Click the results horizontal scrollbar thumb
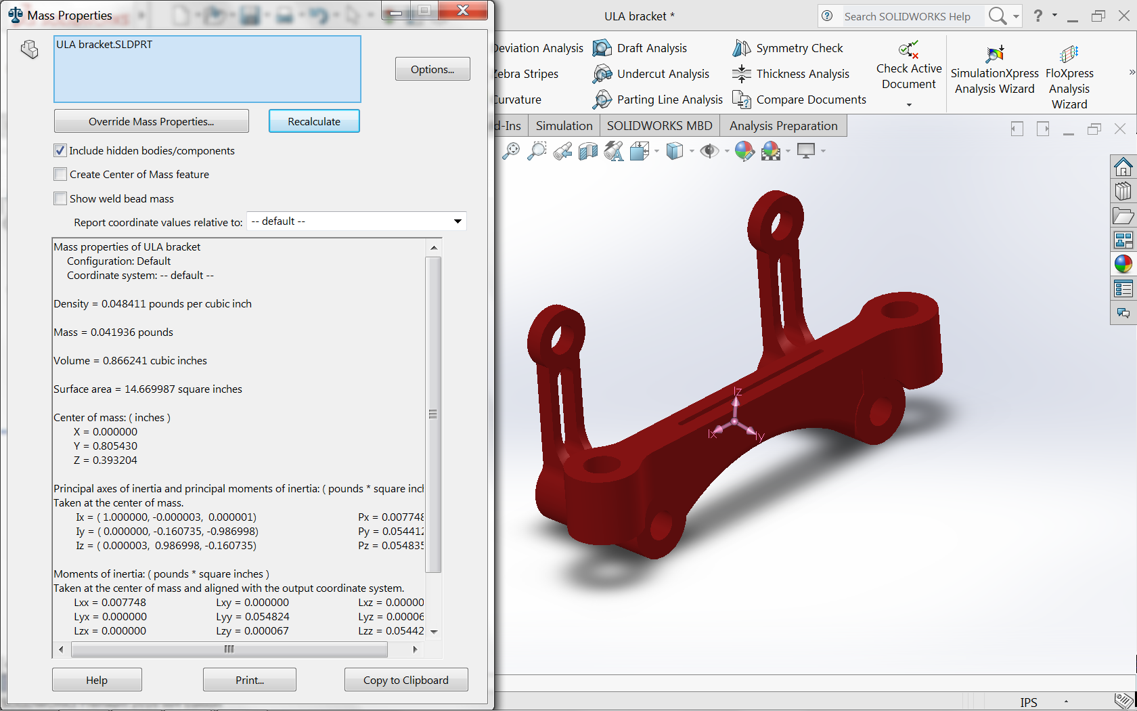The image size is (1137, 711). click(x=229, y=649)
